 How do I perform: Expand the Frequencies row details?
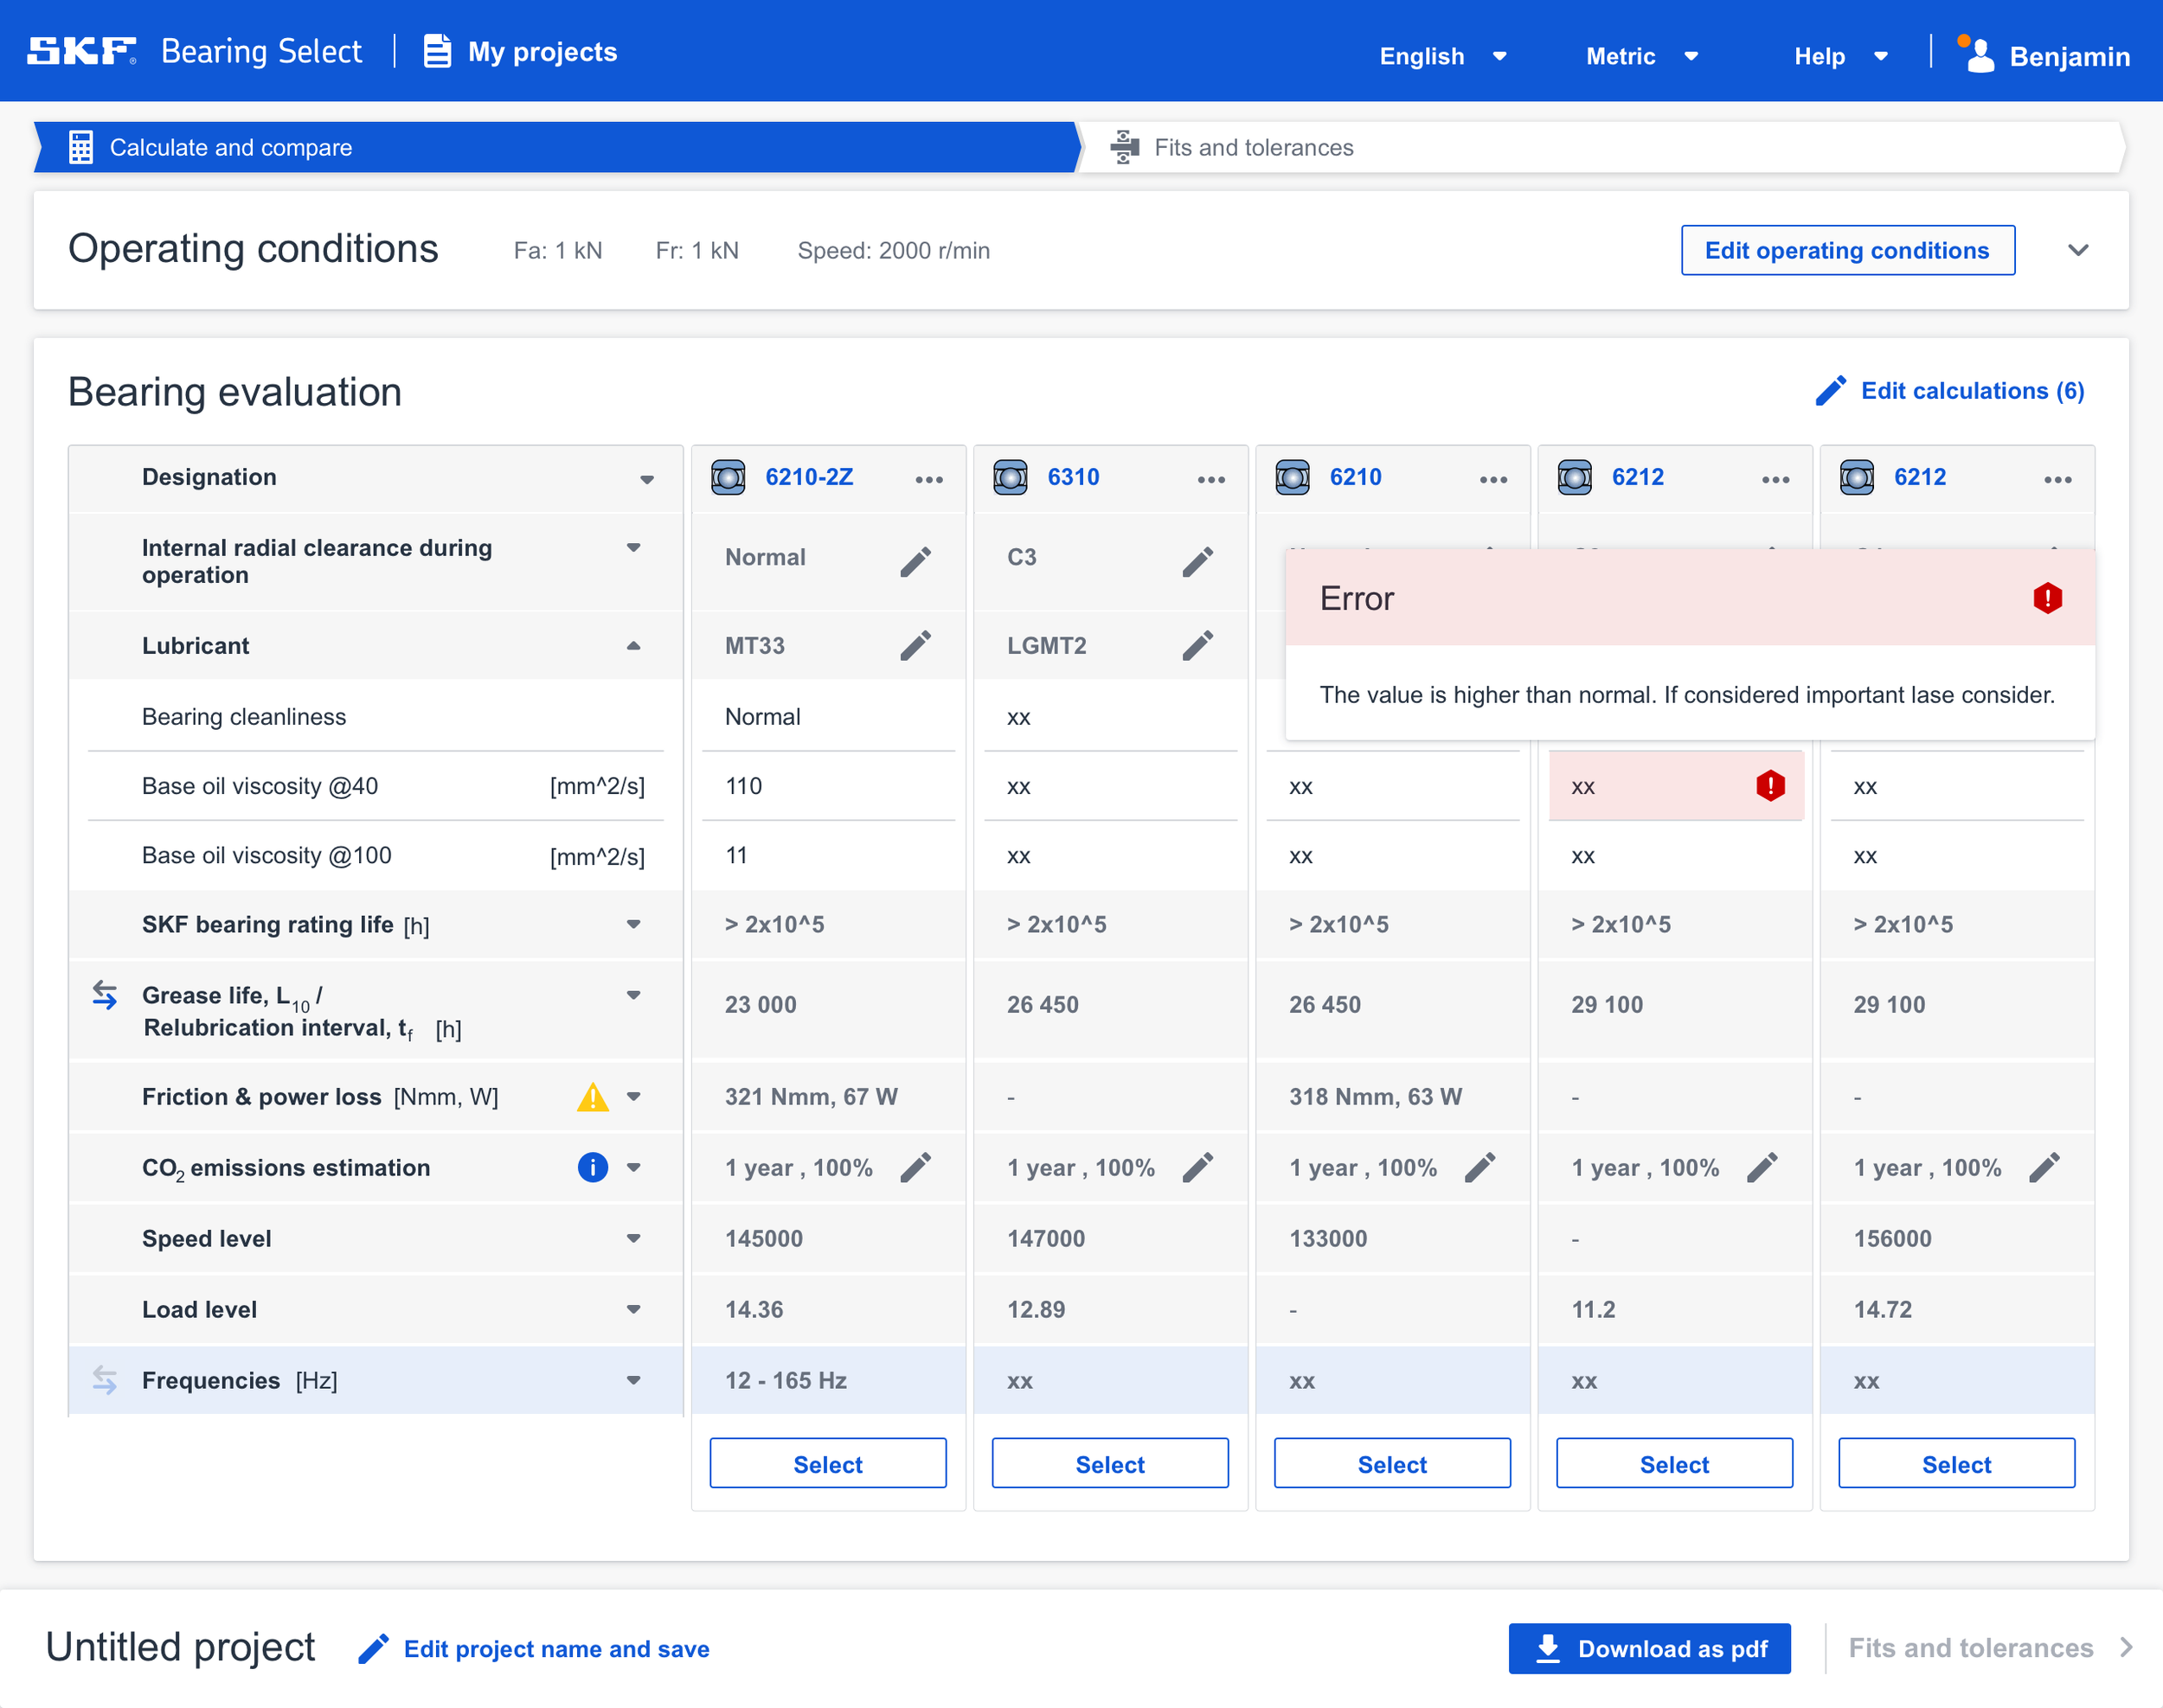click(x=633, y=1380)
